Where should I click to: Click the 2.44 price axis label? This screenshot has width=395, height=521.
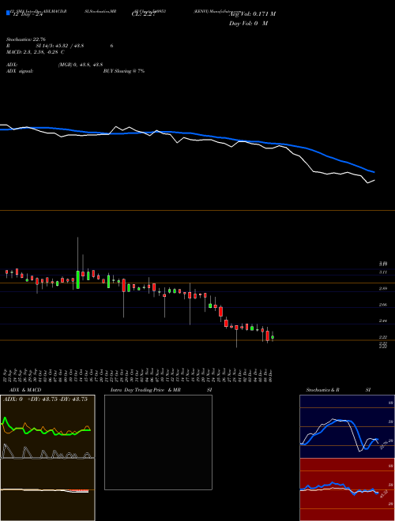pos(382,321)
